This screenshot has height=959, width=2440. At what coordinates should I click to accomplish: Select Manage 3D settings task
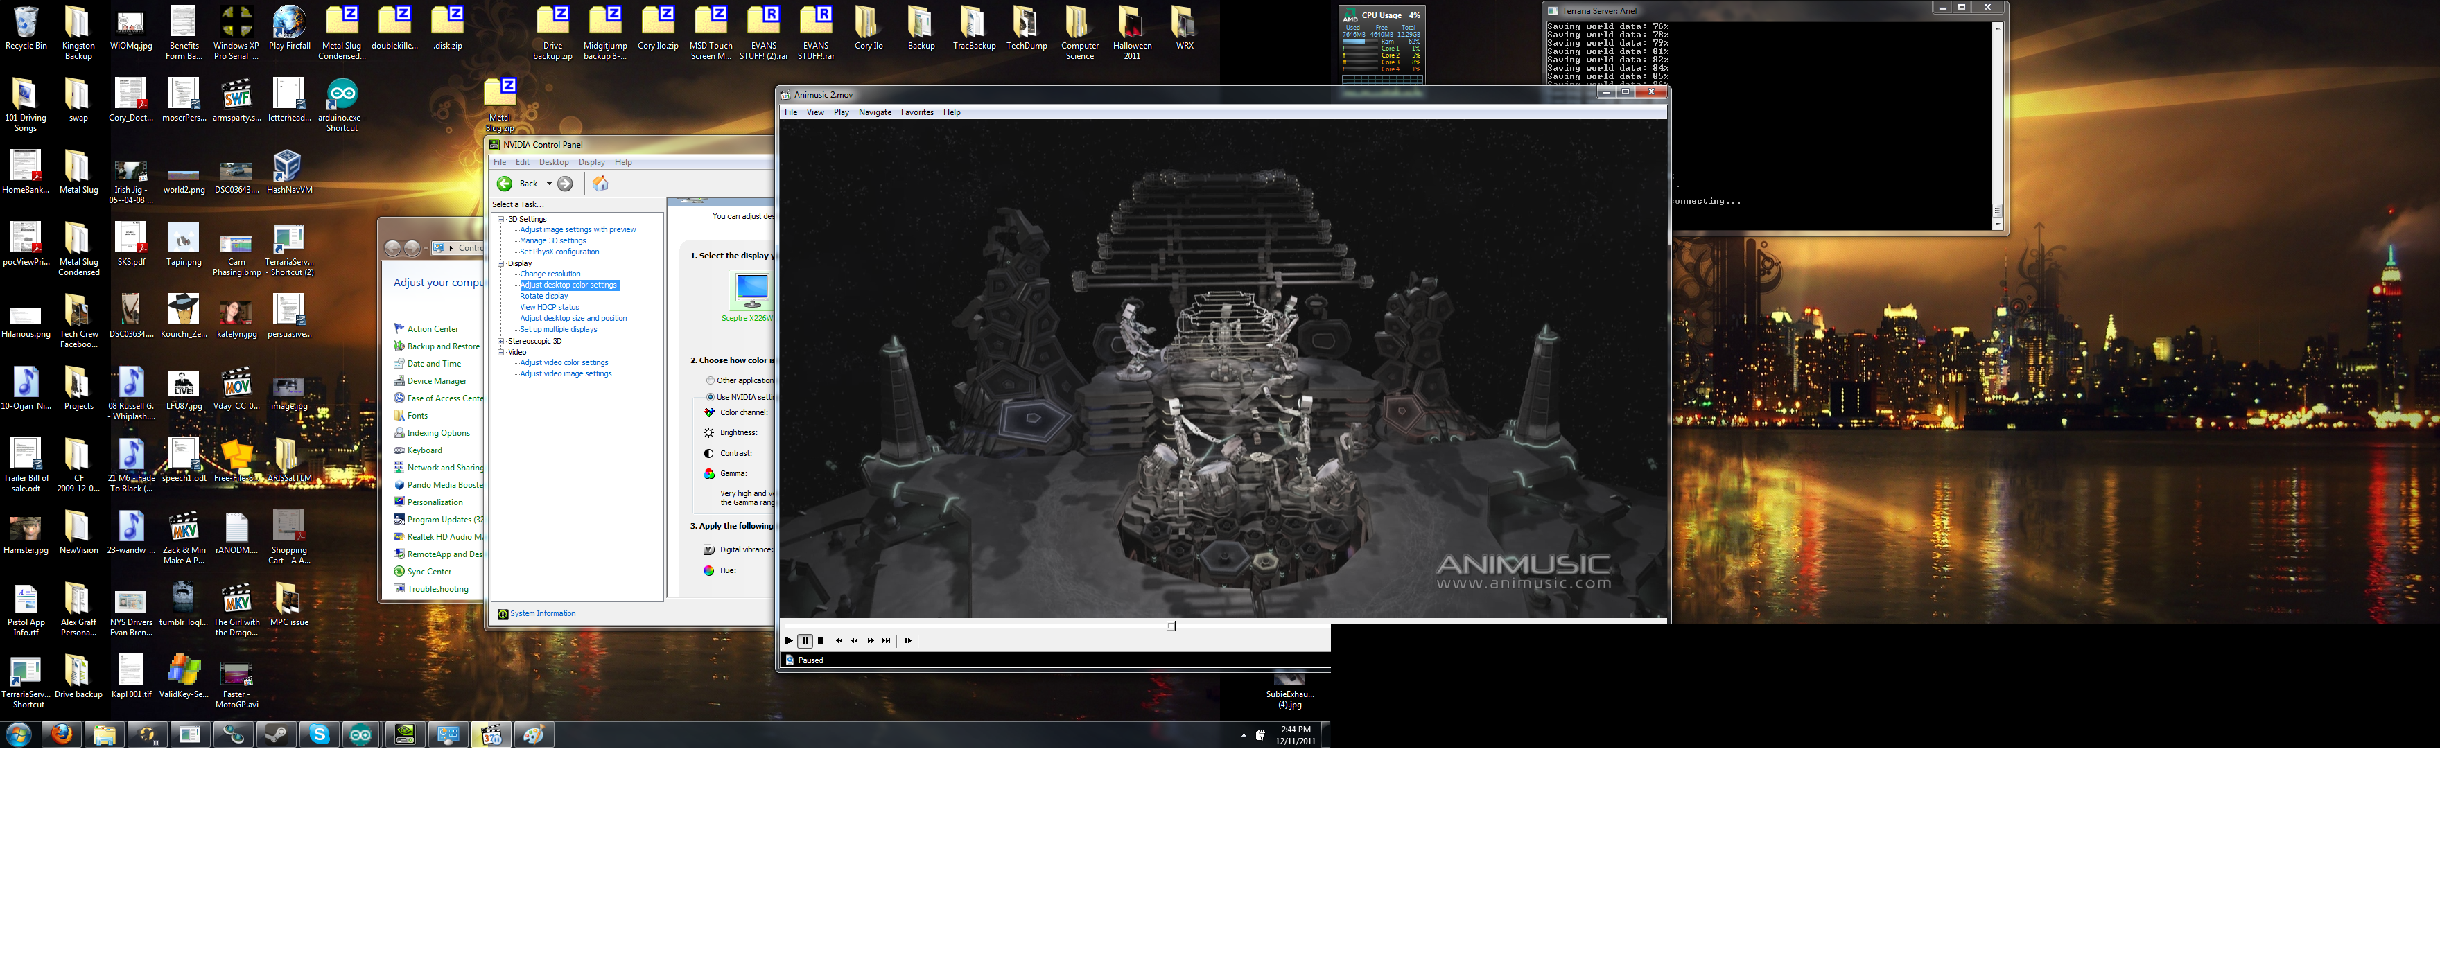[x=553, y=240]
